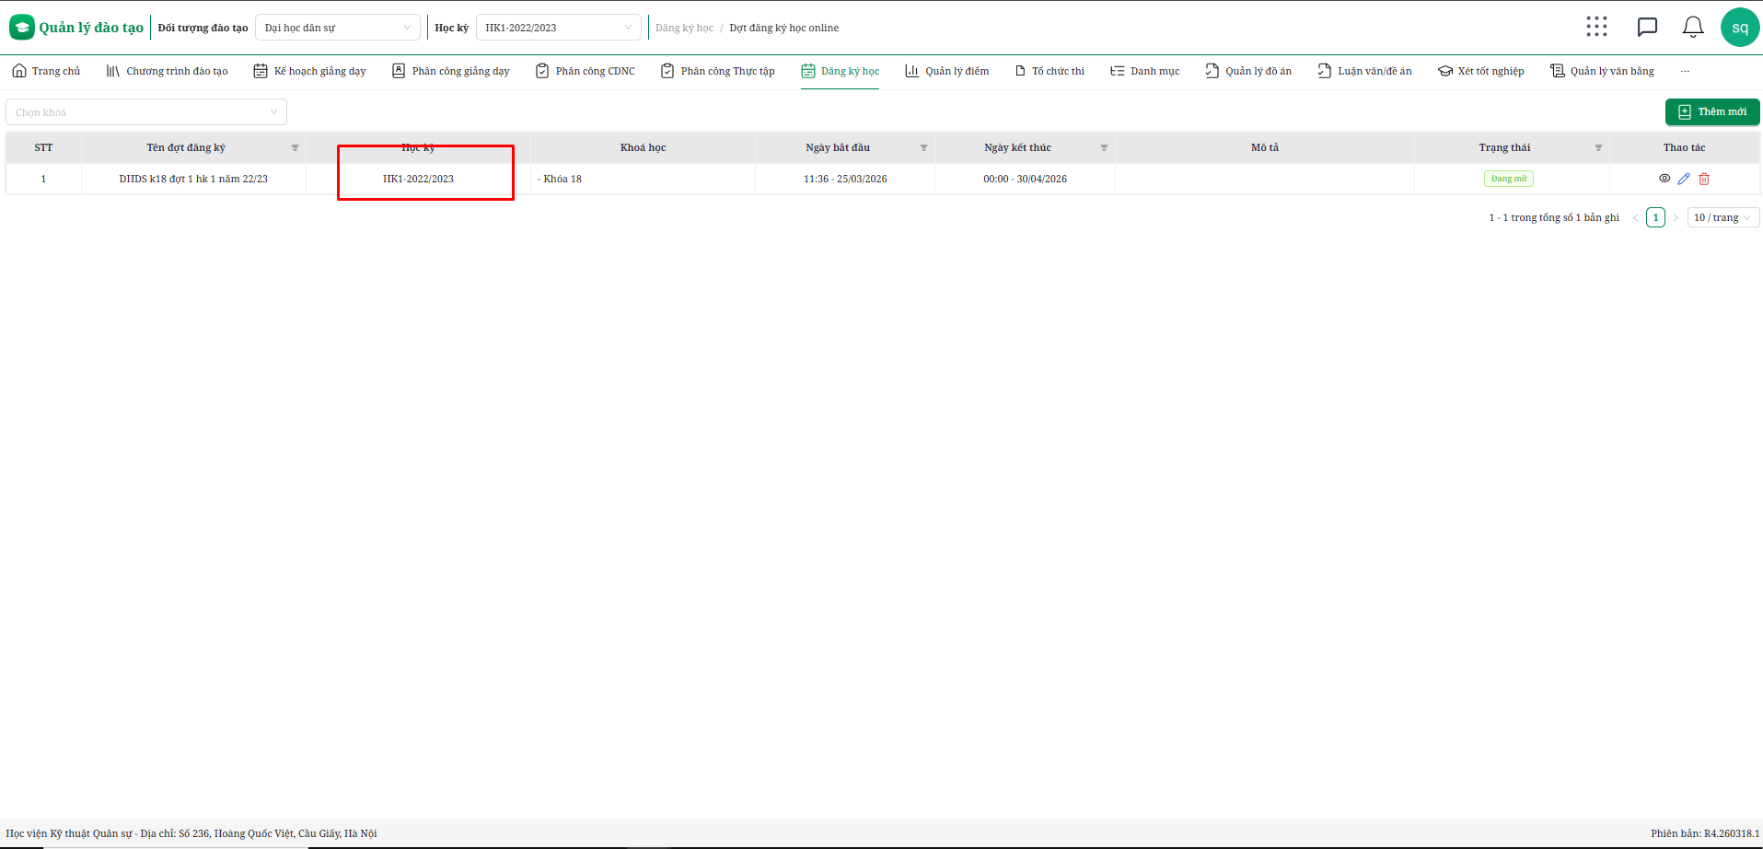
Task: Open the Chọn khoá dropdown
Action: coord(146,112)
